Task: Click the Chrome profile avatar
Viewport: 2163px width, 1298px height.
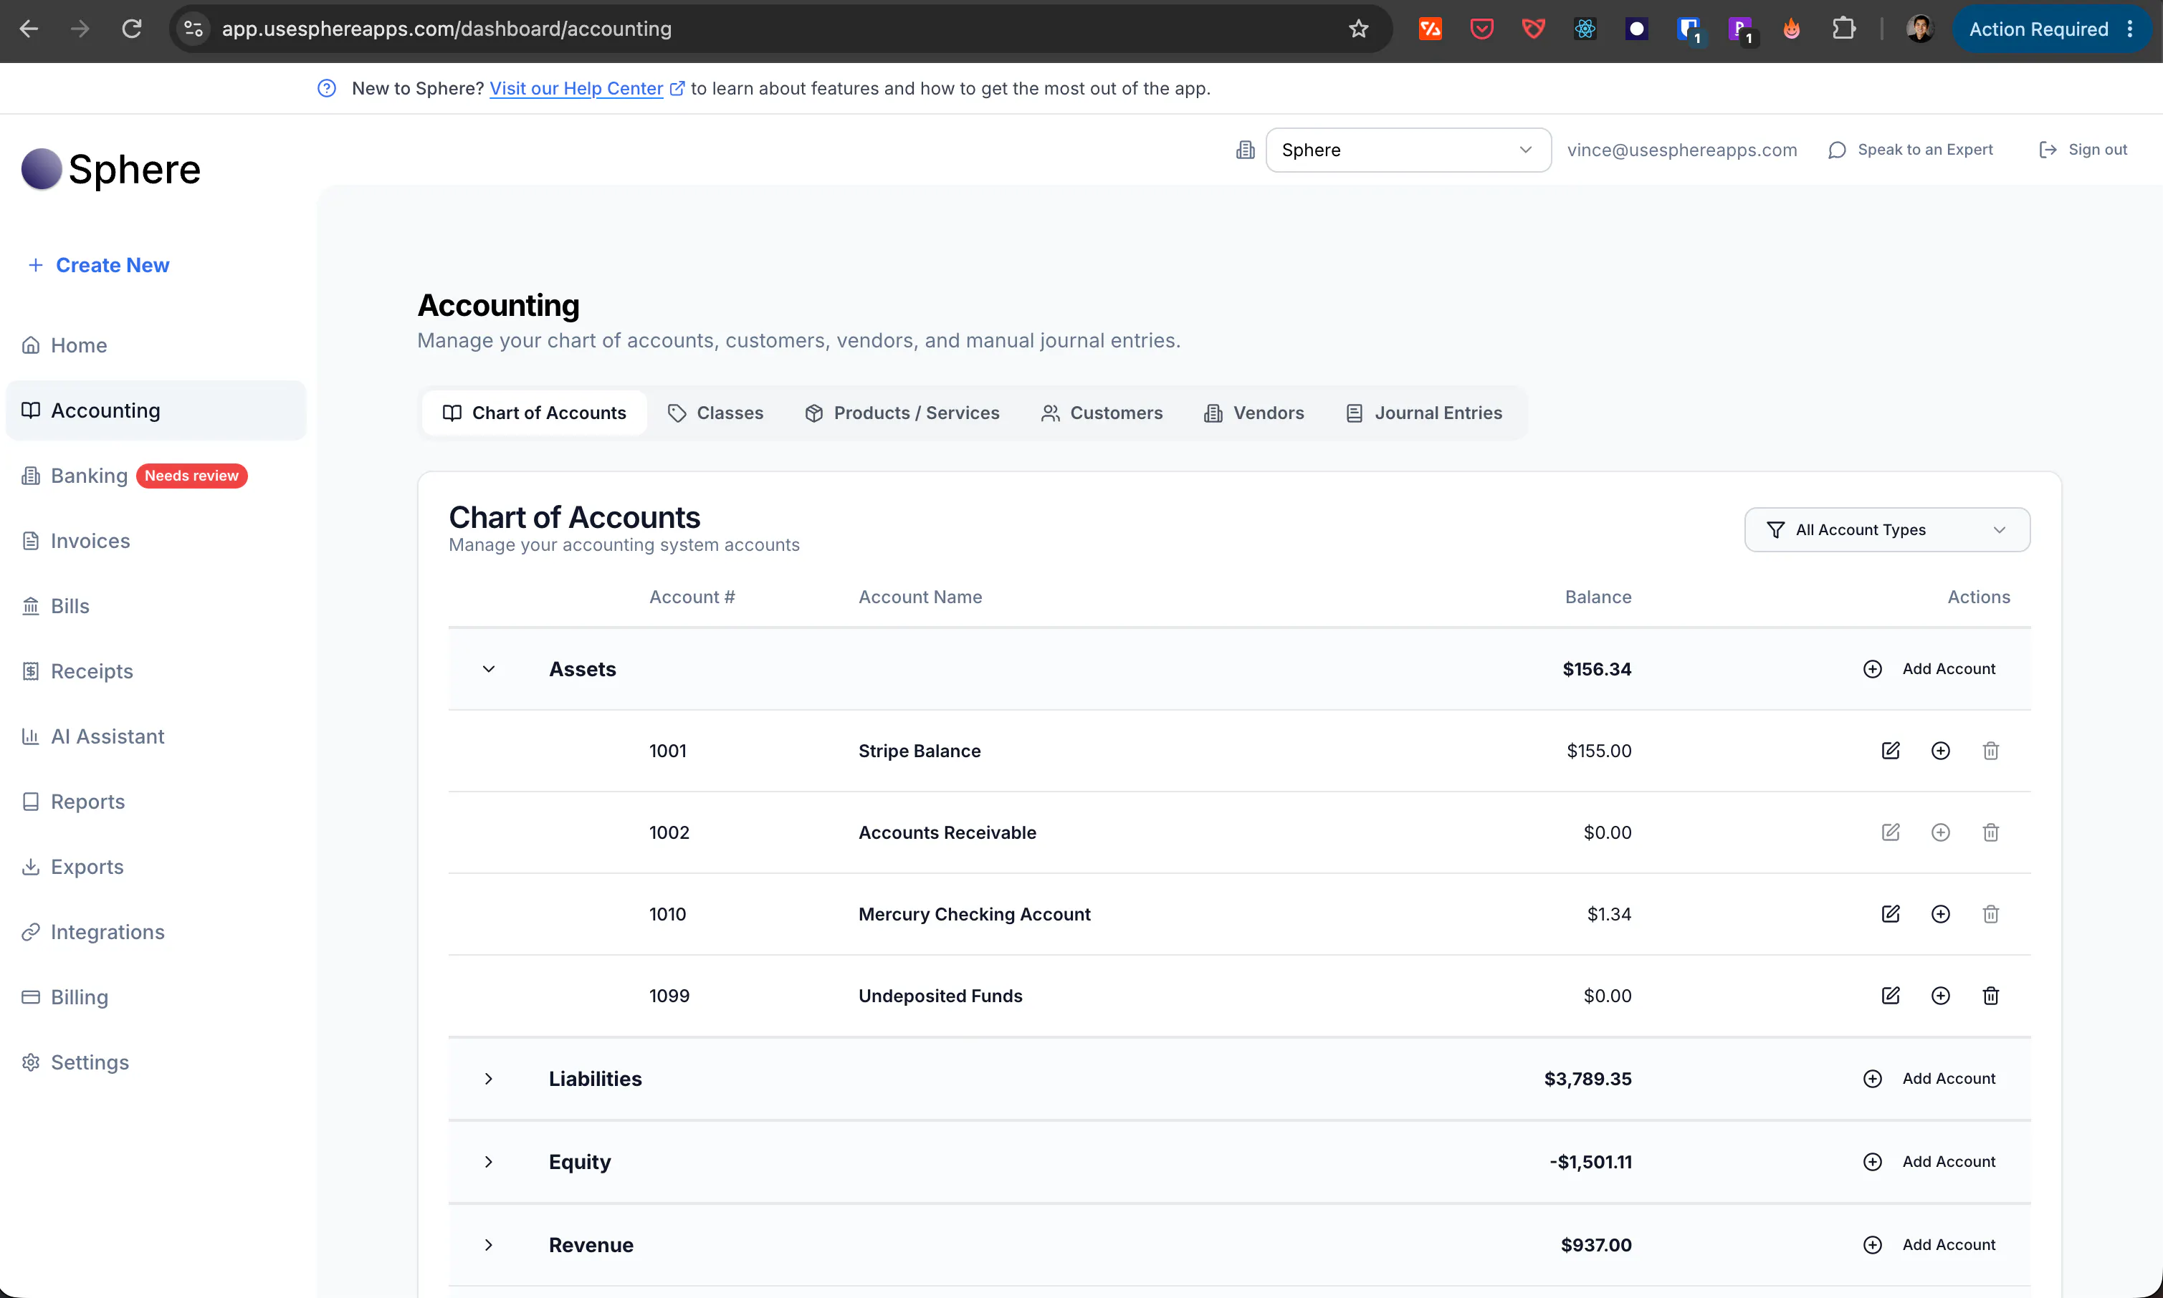Action: tap(1920, 29)
